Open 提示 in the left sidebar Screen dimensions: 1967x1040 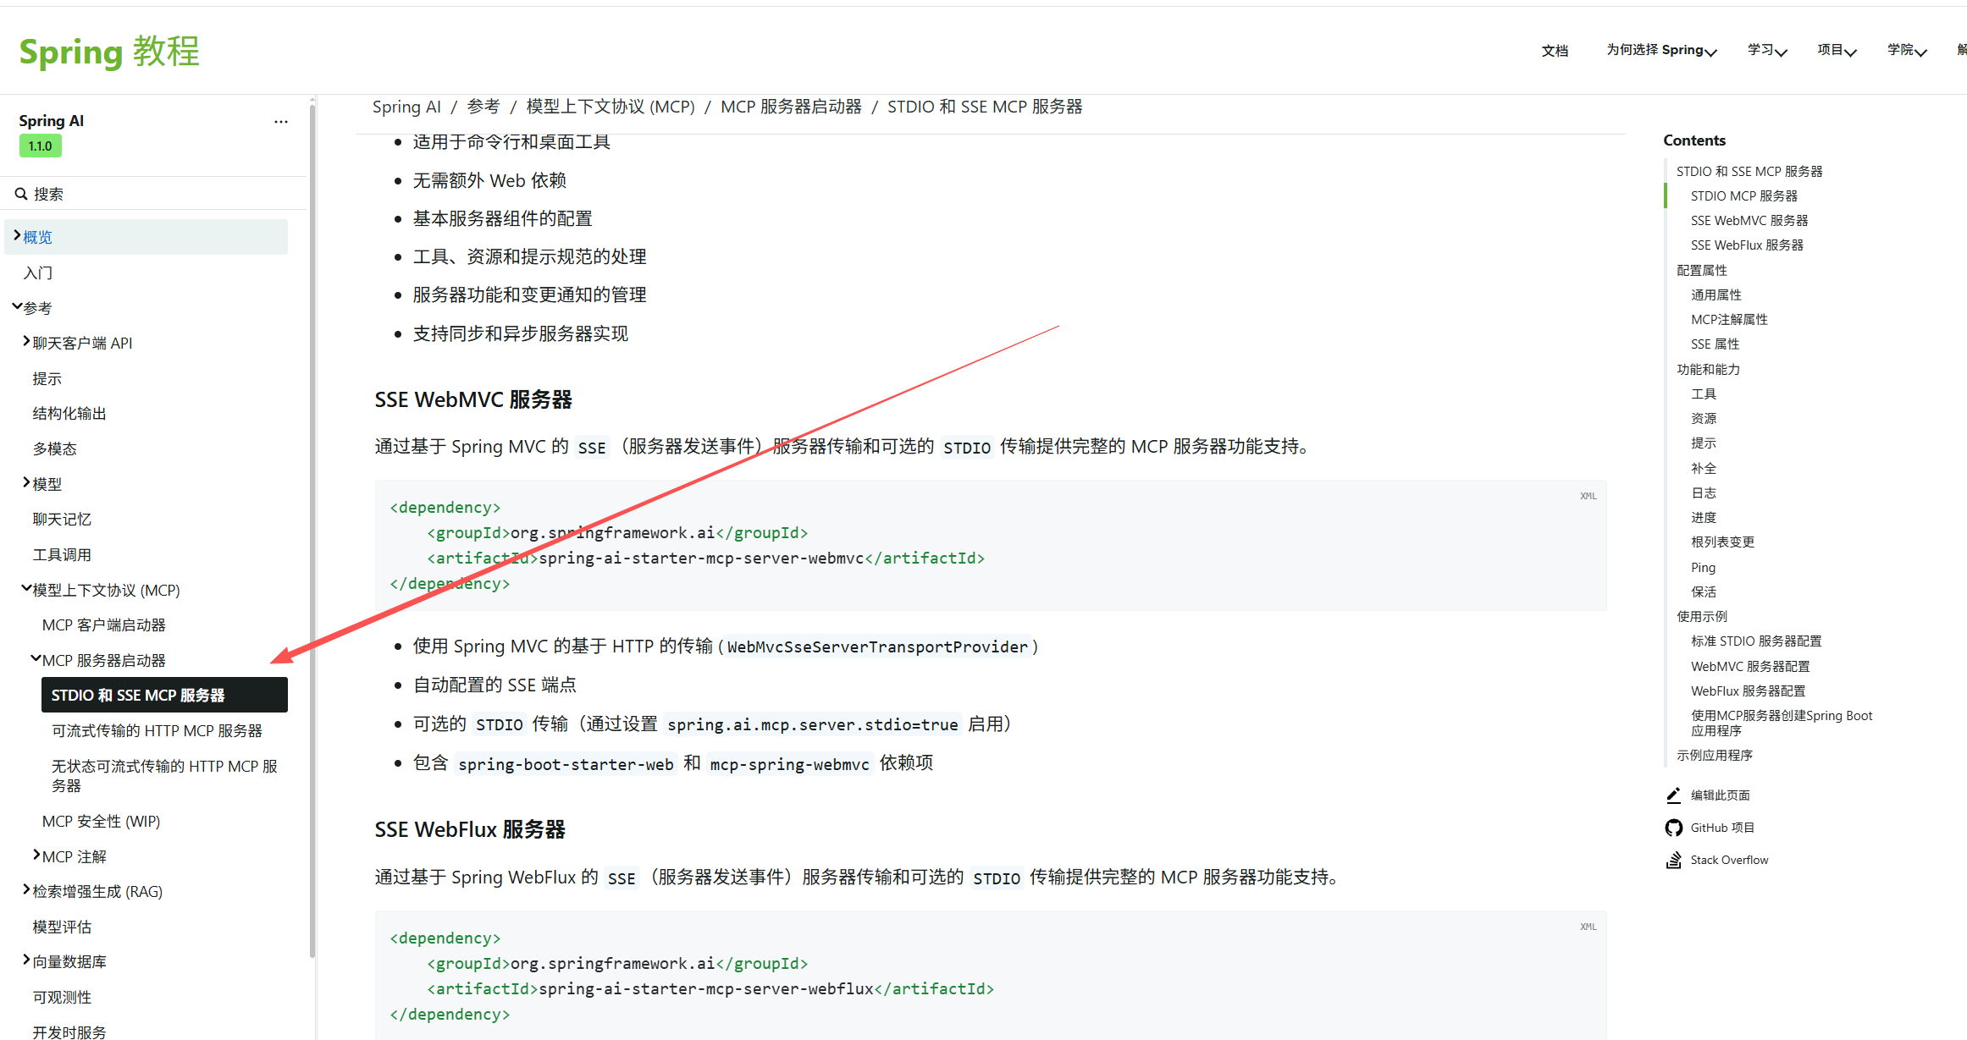47,378
